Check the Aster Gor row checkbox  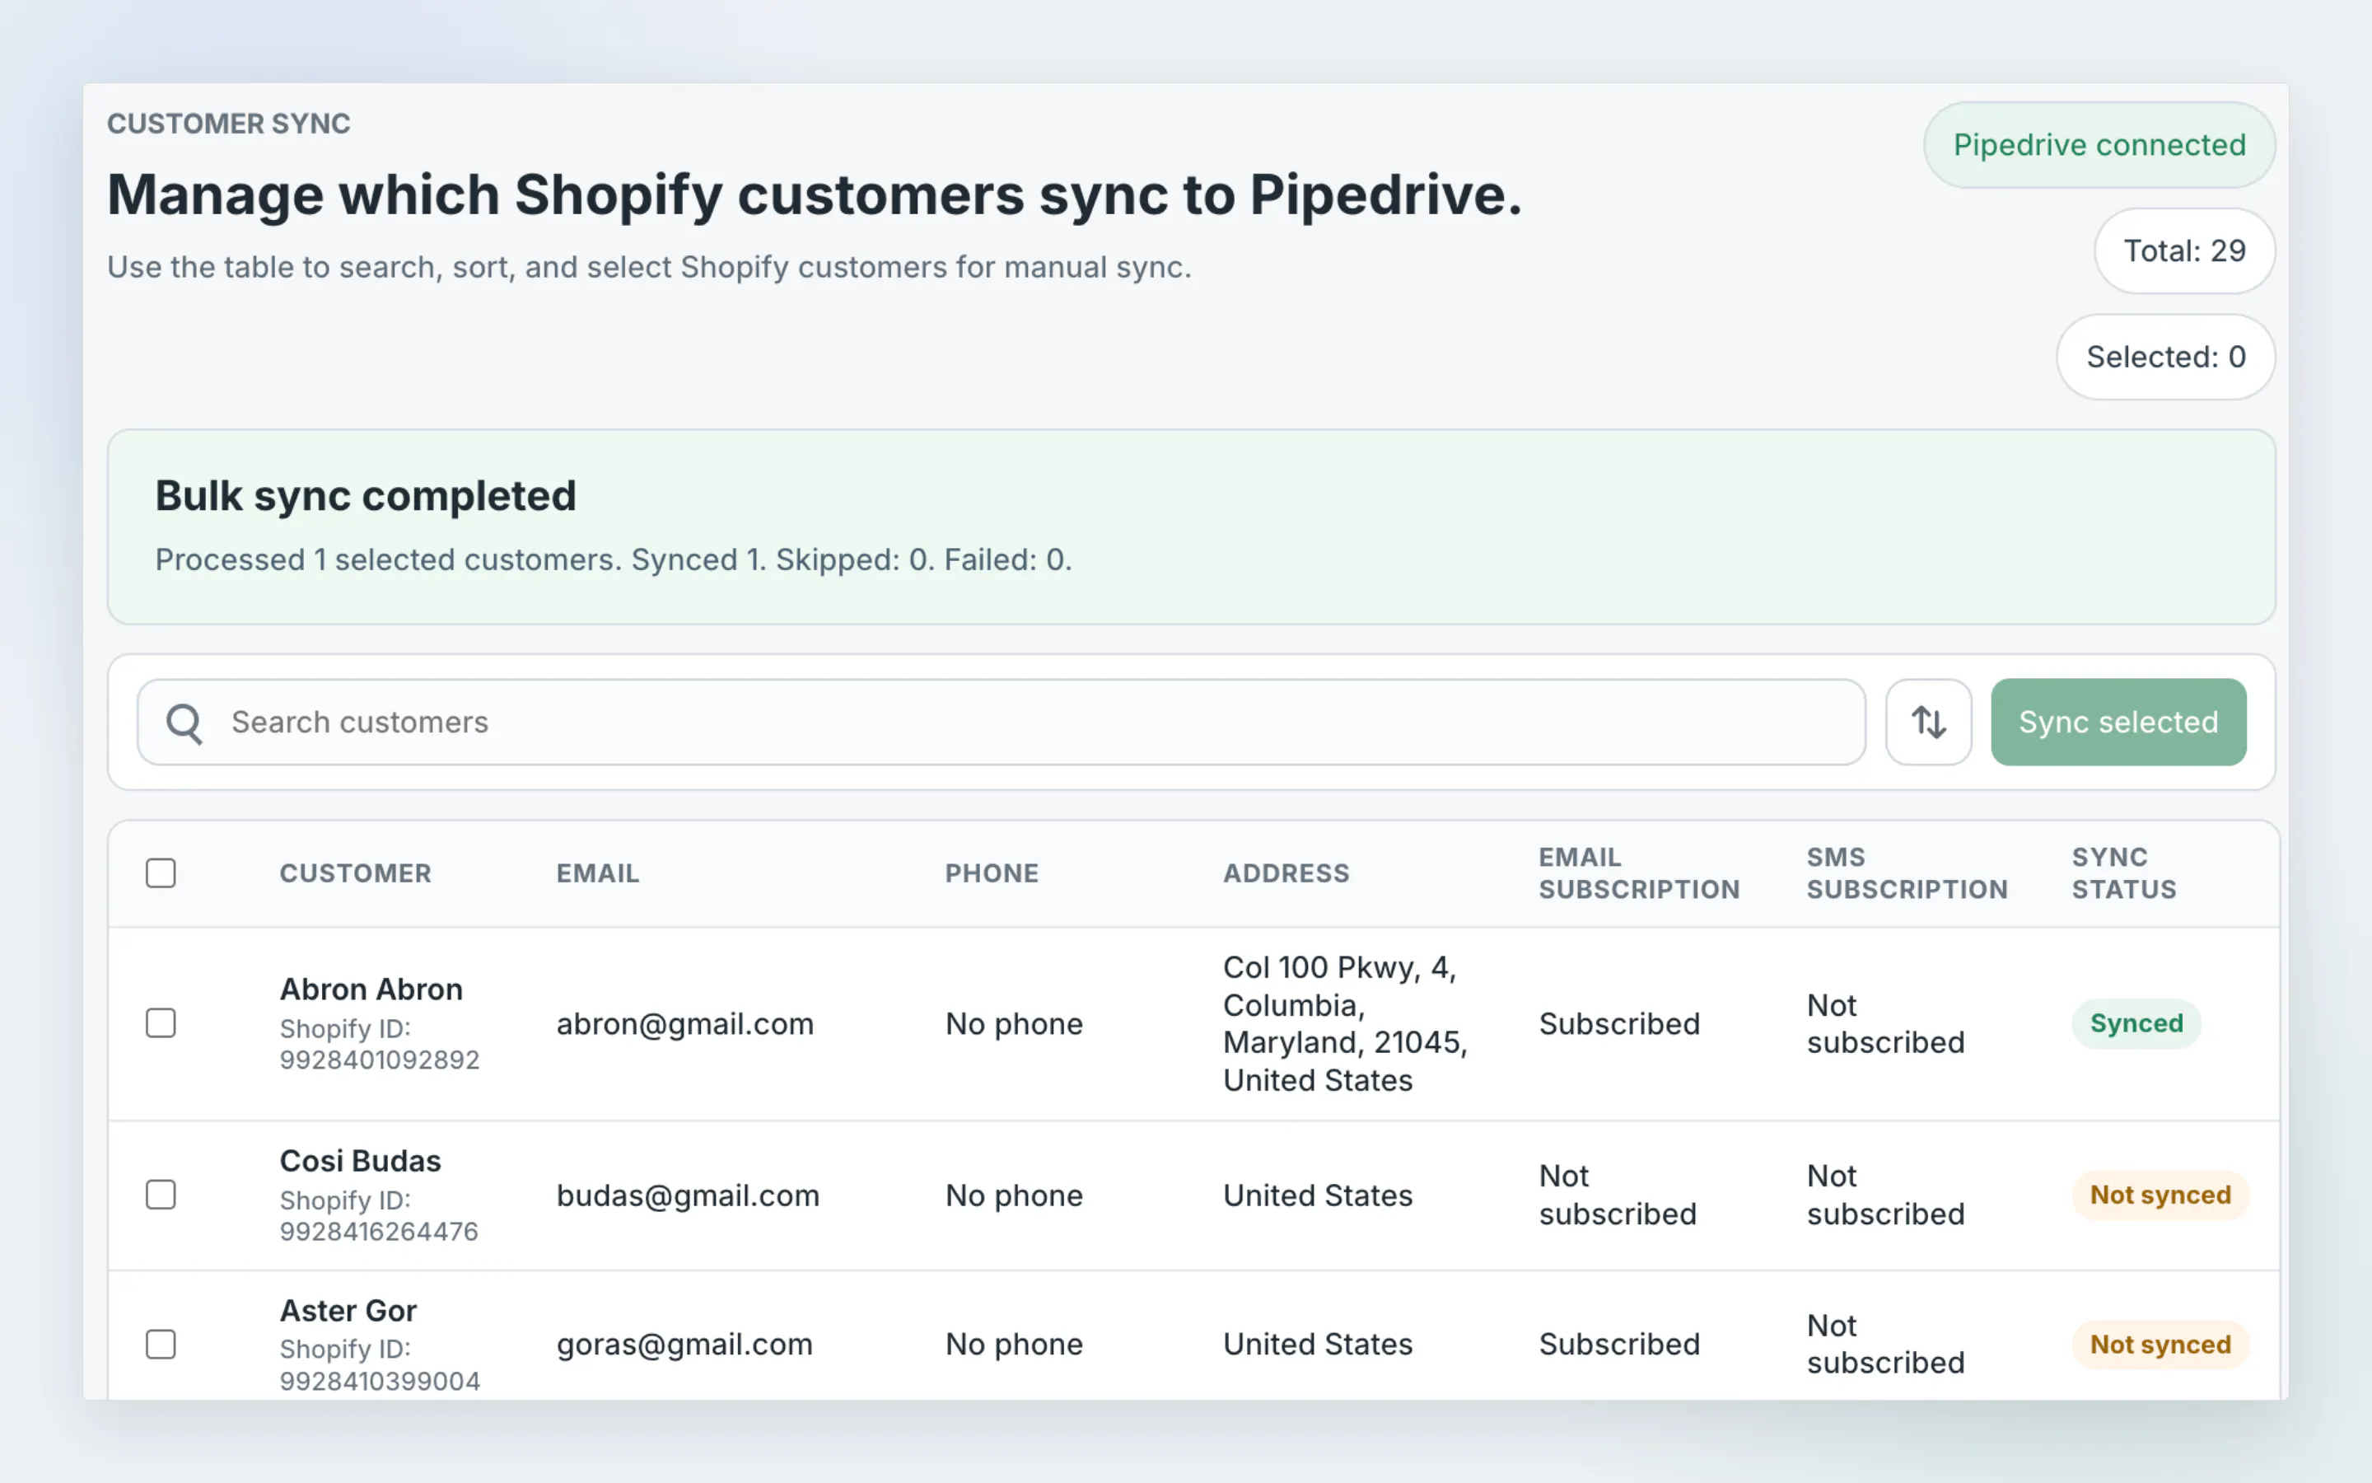[161, 1344]
